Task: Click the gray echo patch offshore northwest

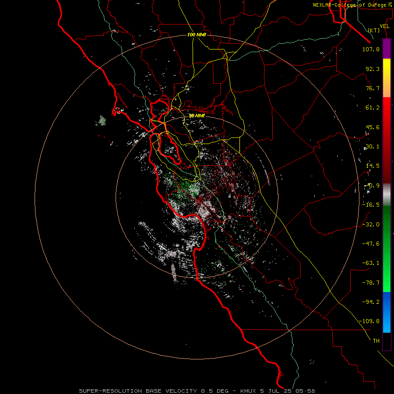Action: coord(102,121)
